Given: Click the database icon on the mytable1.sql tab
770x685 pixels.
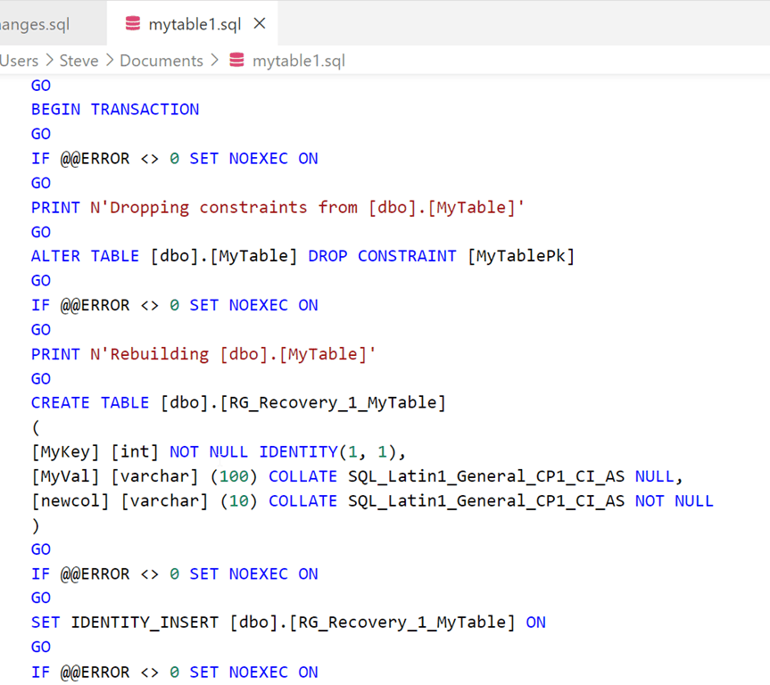Looking at the screenshot, I should (x=131, y=25).
